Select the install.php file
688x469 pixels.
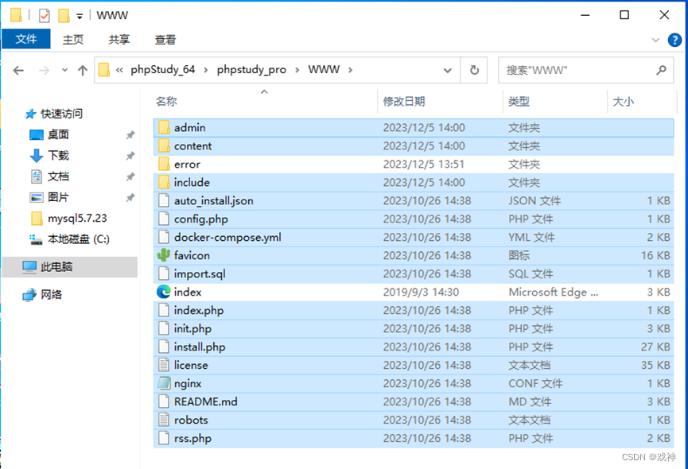click(197, 347)
